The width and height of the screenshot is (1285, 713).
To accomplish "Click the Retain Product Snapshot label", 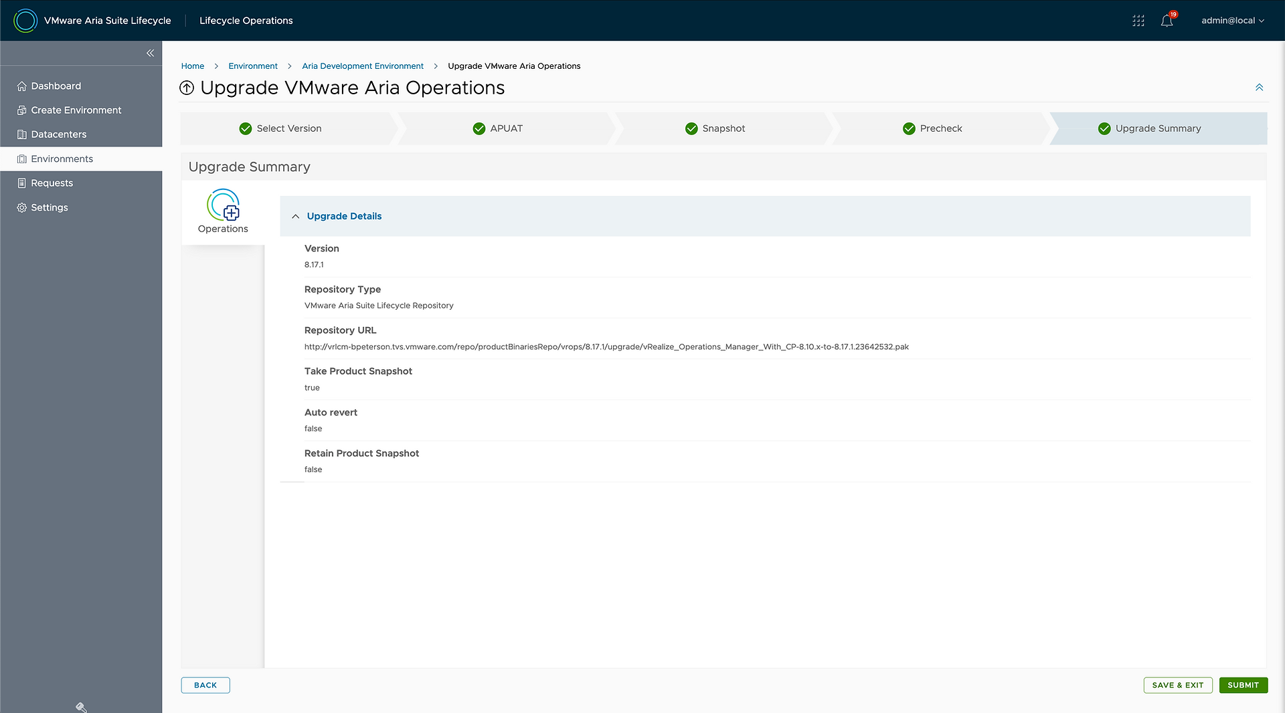I will tap(361, 453).
